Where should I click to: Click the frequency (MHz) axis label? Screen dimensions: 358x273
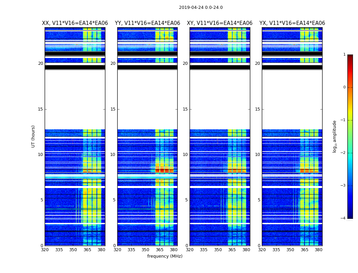pos(165,256)
